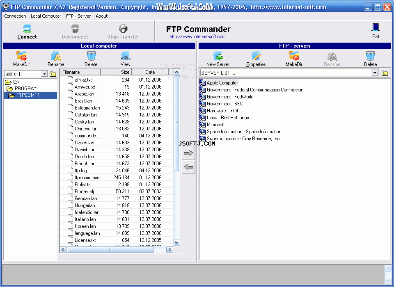Click the ftpcomm.exe file icon
Screen dimensions: 394x287
point(70,177)
